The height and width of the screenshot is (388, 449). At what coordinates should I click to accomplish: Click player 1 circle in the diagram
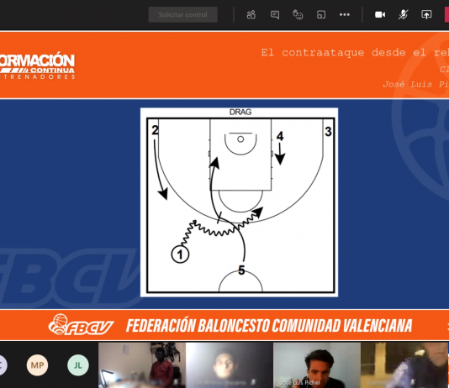[x=180, y=254]
